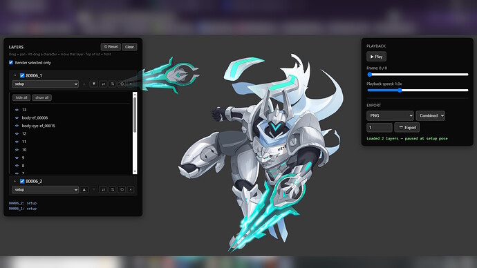Click the Playback speed slider handle
The height and width of the screenshot is (268, 477).
(x=400, y=90)
